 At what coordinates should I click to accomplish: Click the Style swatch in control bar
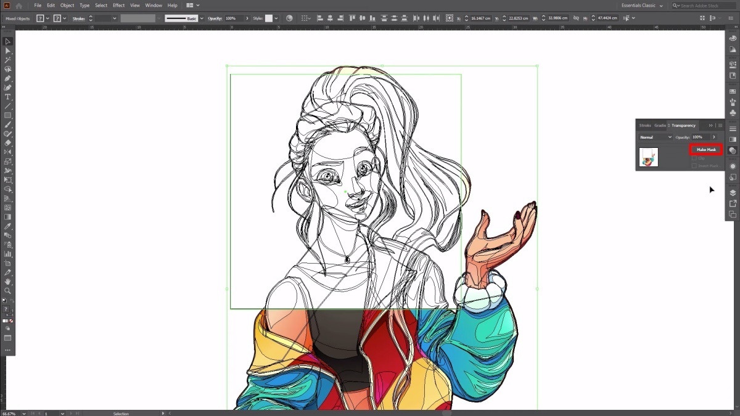(x=269, y=18)
